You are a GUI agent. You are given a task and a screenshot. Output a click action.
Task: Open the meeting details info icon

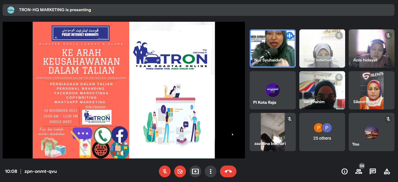coord(345,171)
